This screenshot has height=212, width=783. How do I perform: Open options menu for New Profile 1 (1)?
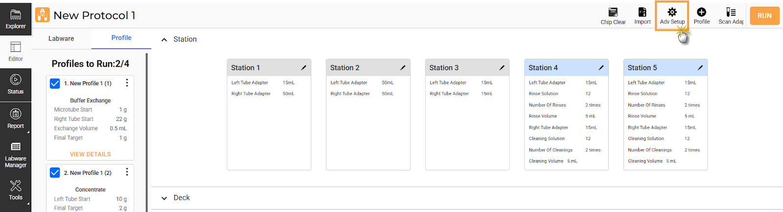tap(127, 83)
